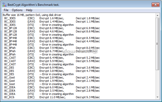162x102 pixels.
Task: Select the BC_BFish (XTS) error row
Action: click(39, 54)
